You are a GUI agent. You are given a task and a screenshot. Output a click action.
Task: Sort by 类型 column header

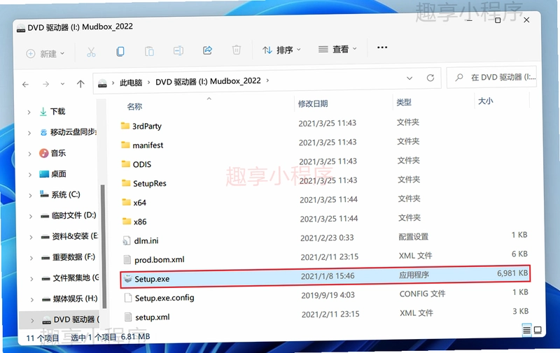point(404,102)
